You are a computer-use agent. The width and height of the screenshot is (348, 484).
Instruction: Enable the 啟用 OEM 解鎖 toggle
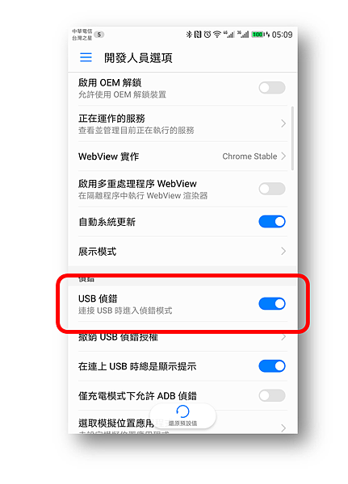272,88
